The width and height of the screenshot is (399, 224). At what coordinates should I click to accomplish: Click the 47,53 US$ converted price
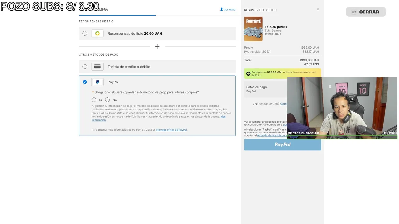(311, 64)
